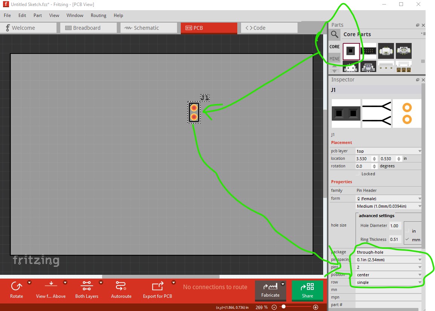Click the Both Layers icon
Image resolution: width=435 pixels, height=311 pixels.
pos(87,286)
